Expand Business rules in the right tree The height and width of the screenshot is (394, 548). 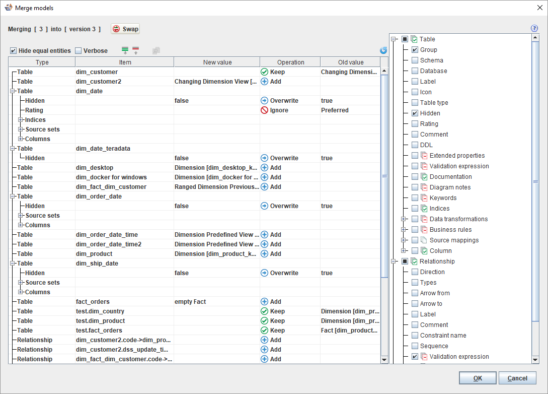pos(403,230)
